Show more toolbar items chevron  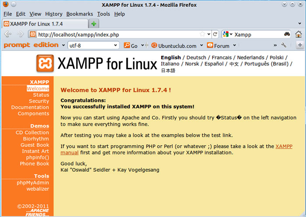pos(275,45)
